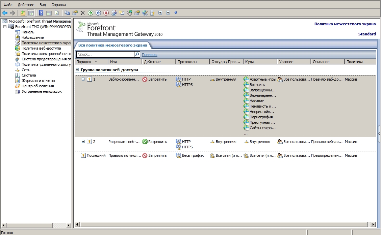Image resolution: width=381 pixels, height=235 pixels.
Task: Open Сеть in the tree
Action: [x=26, y=70]
